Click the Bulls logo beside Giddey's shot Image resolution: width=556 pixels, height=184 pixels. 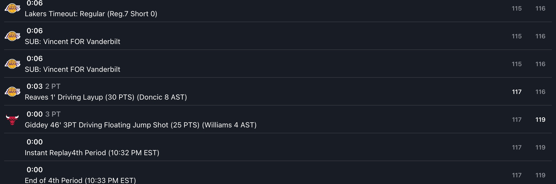point(12,120)
